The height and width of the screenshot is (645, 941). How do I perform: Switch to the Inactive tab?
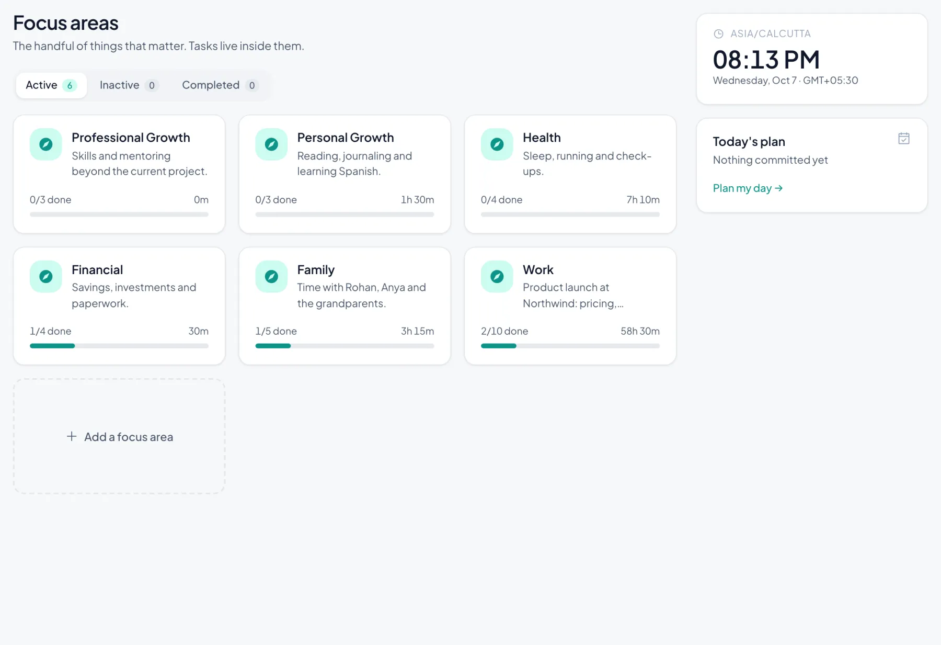129,85
